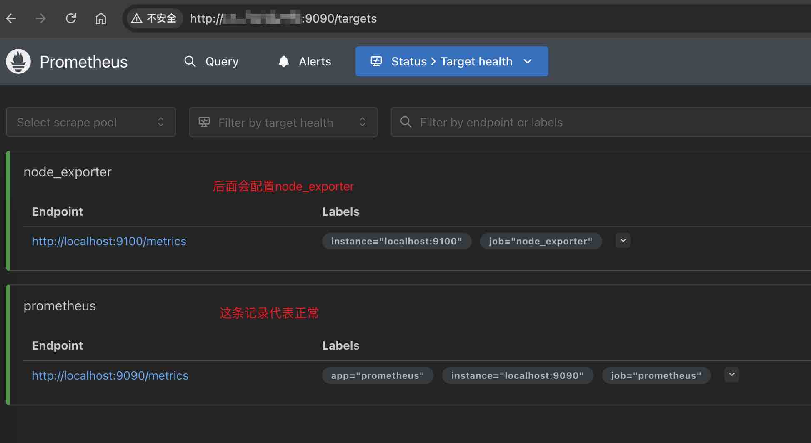
Task: Open the Query page
Action: 211,61
